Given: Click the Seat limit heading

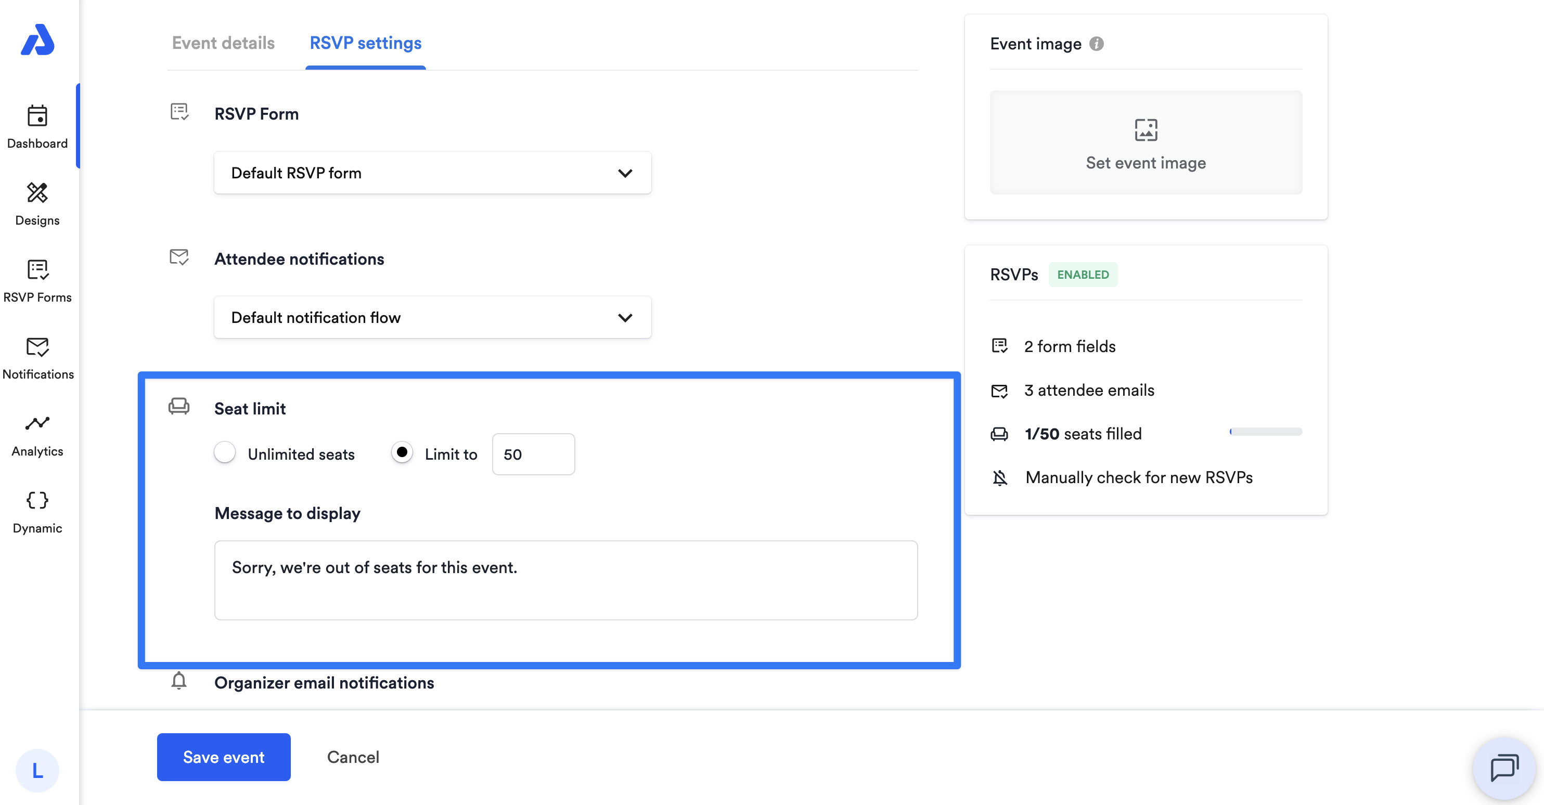Looking at the screenshot, I should (x=250, y=409).
